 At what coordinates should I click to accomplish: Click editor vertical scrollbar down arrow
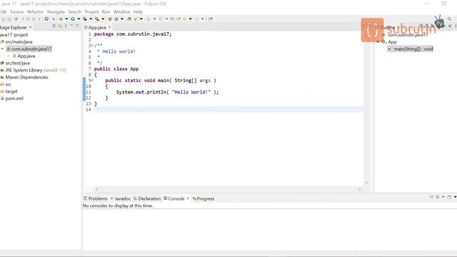[366, 183]
